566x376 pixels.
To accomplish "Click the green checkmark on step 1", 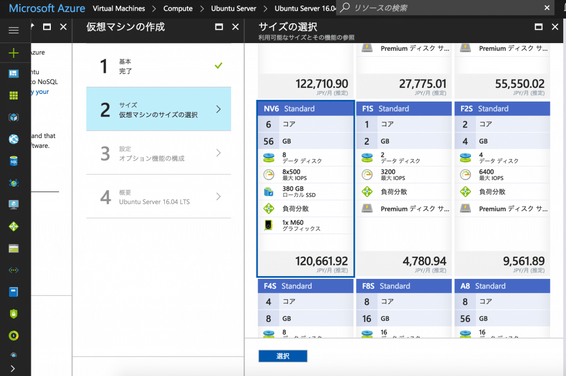I will tap(218, 66).
